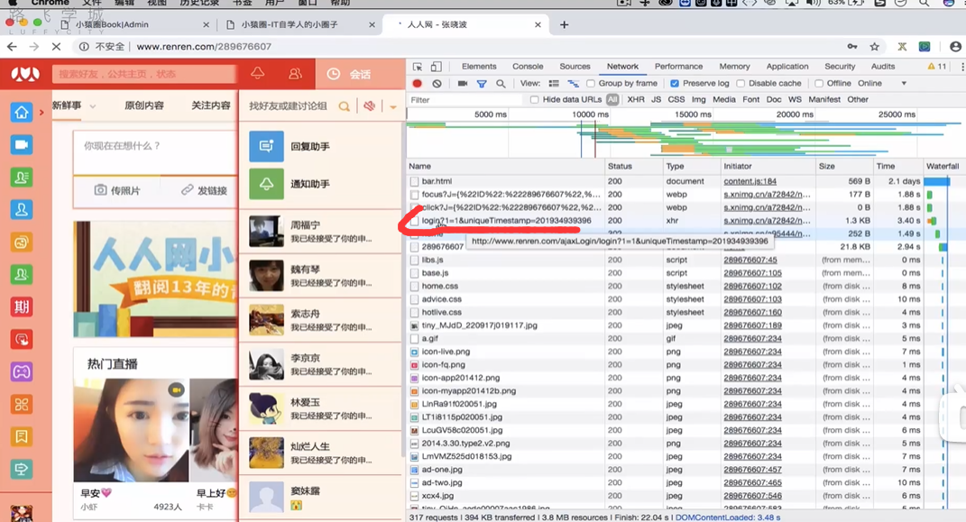Open 回复助手 in chat list
This screenshot has height=522, width=966.
320,147
